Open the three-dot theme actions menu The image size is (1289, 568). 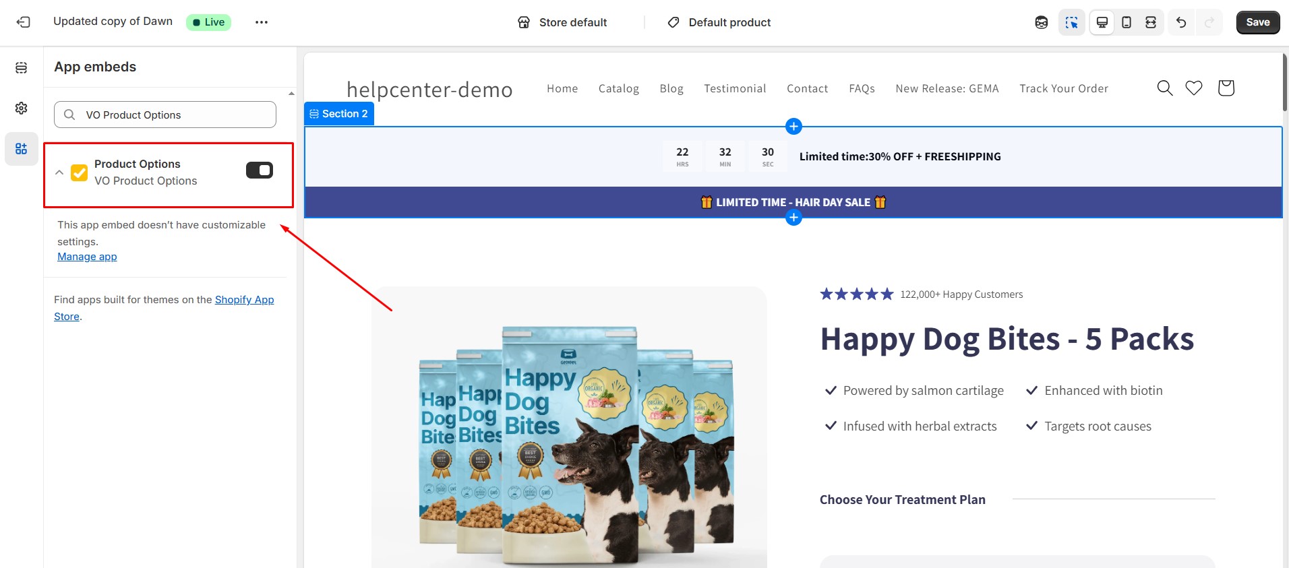coord(262,22)
